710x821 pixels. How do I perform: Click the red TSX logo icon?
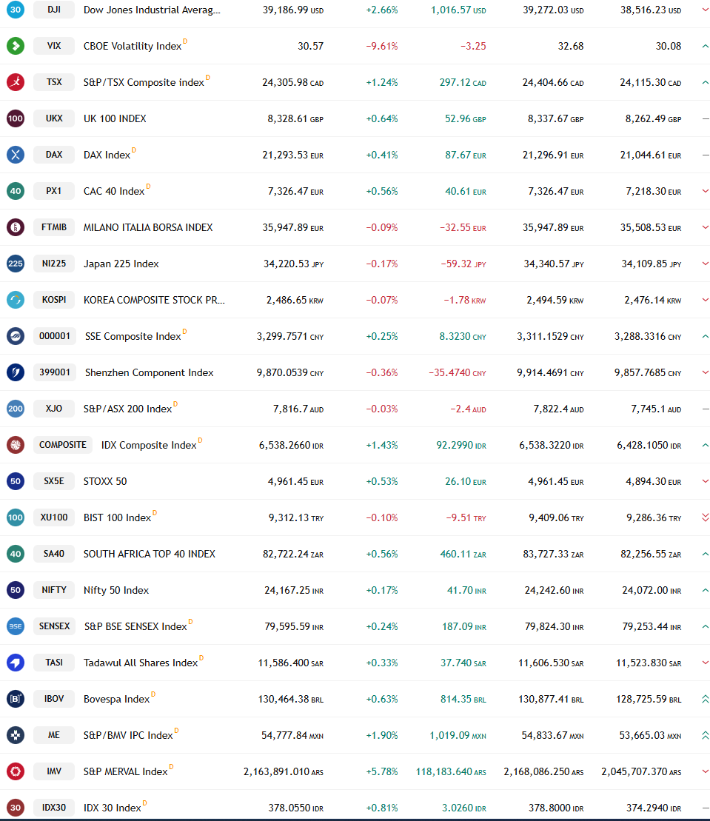pyautogui.click(x=16, y=82)
